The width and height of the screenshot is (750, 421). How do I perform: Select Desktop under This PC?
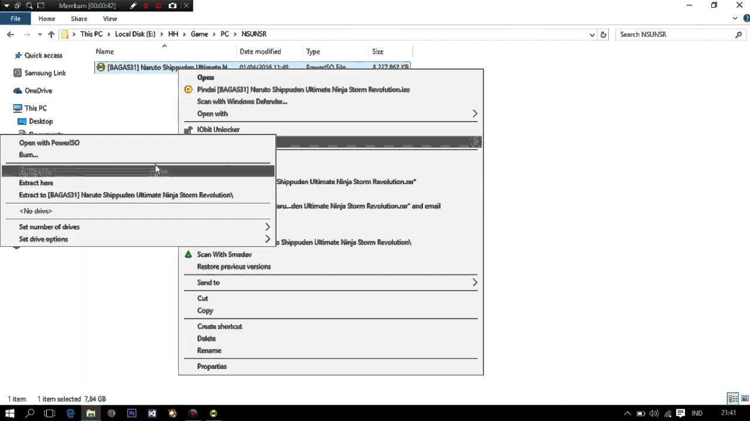click(41, 122)
